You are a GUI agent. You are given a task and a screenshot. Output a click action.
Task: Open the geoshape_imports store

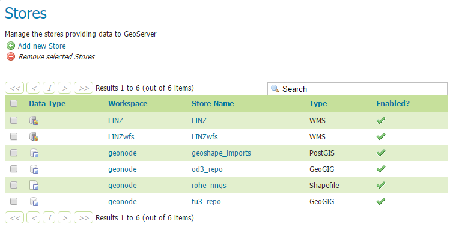coord(221,153)
